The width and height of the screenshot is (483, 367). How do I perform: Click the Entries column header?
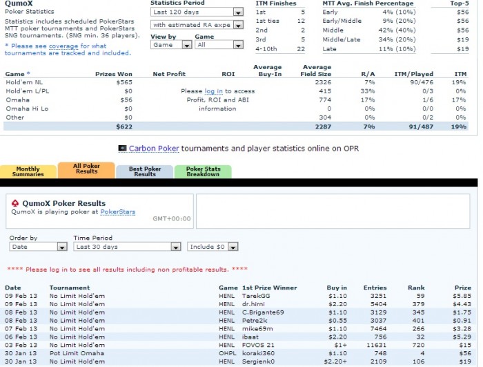[x=375, y=288]
